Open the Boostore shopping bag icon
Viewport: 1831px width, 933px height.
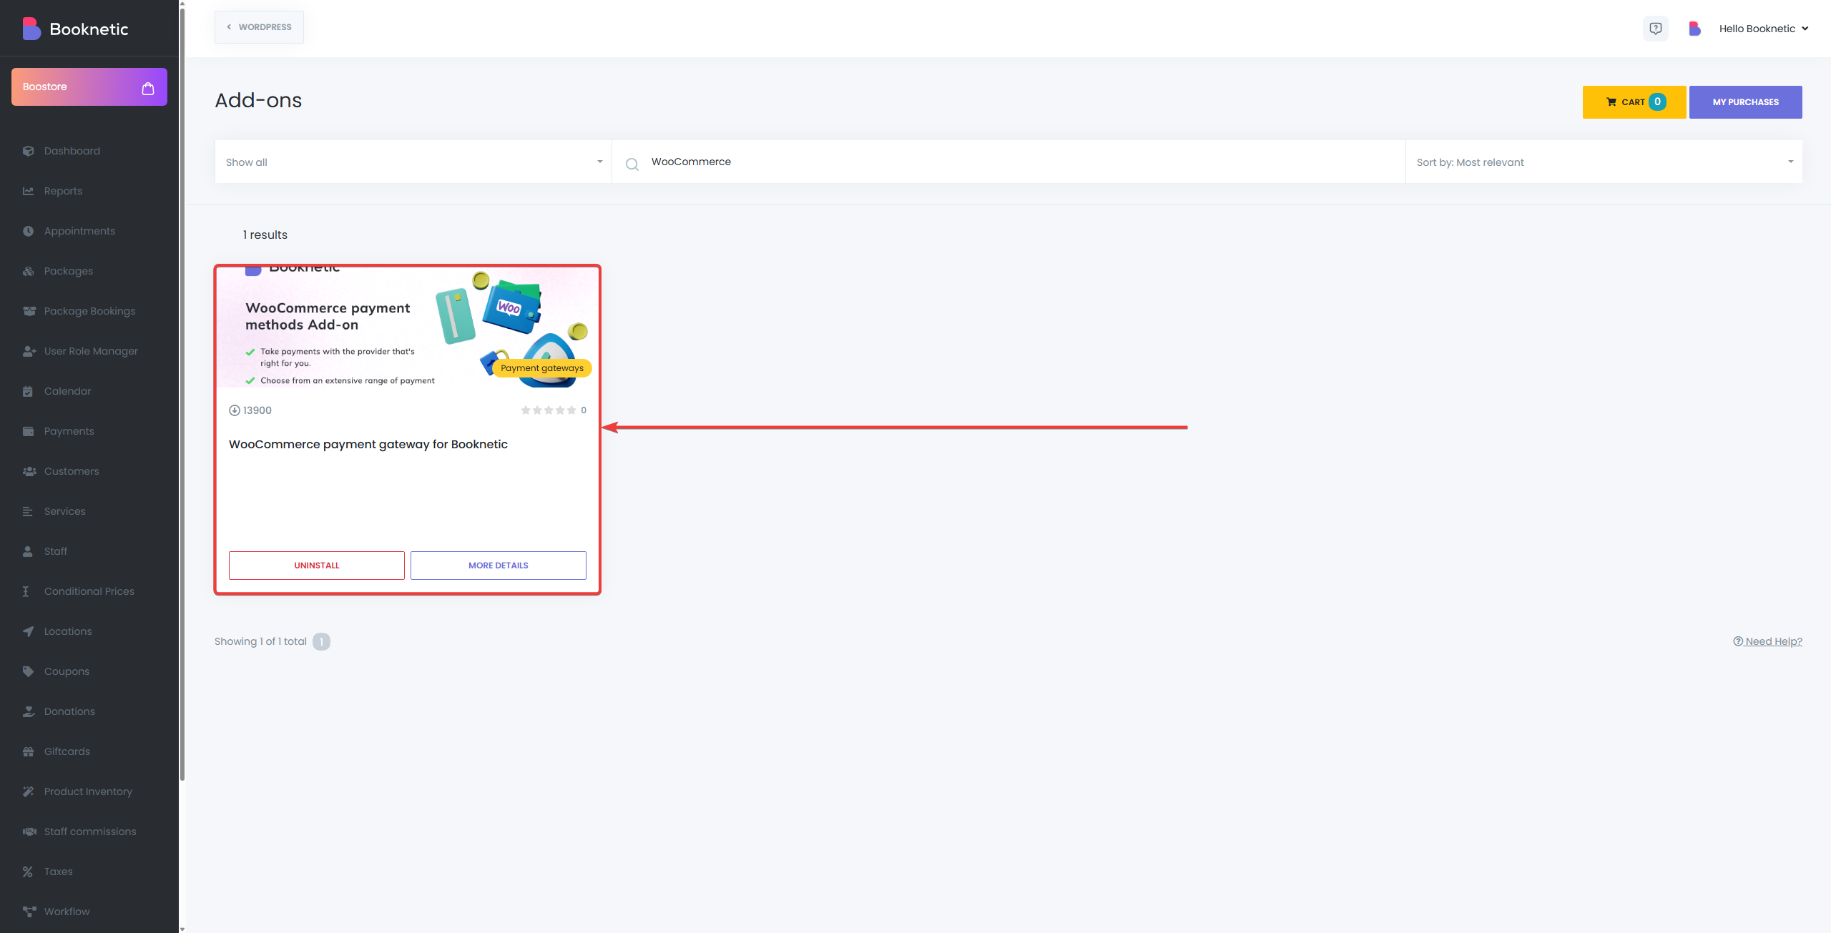tap(148, 88)
